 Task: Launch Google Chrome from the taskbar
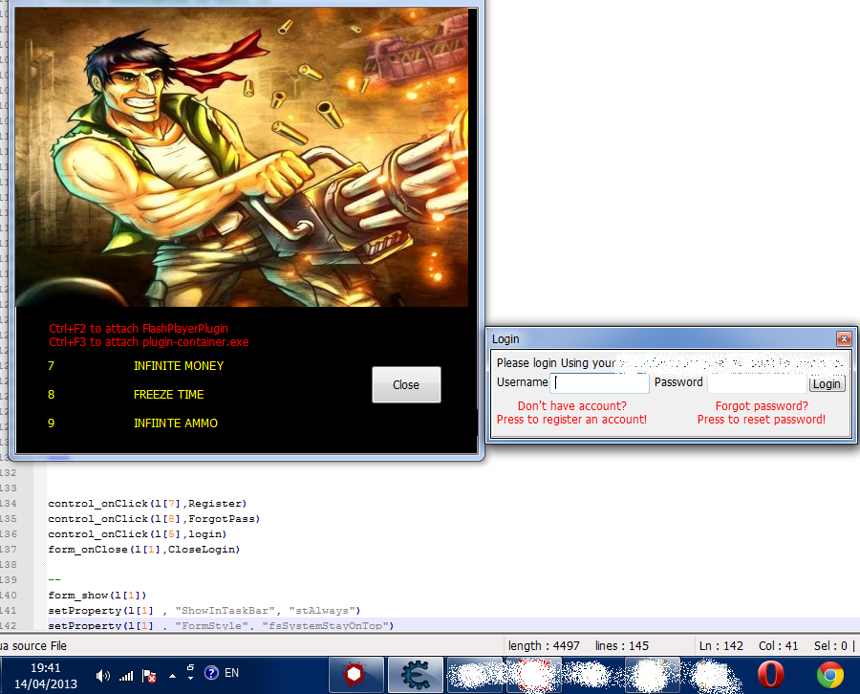point(829,674)
